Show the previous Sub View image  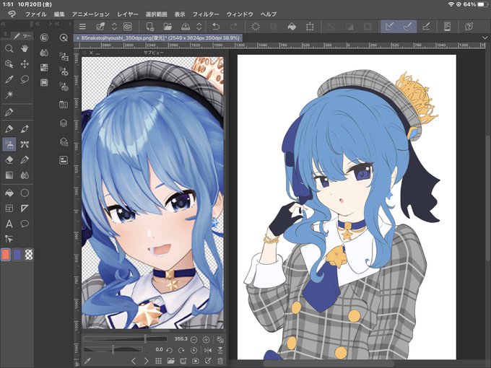pos(134,361)
